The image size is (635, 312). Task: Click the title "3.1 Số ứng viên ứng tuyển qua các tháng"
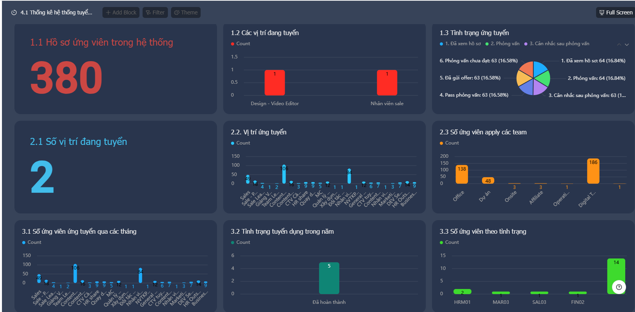79,232
